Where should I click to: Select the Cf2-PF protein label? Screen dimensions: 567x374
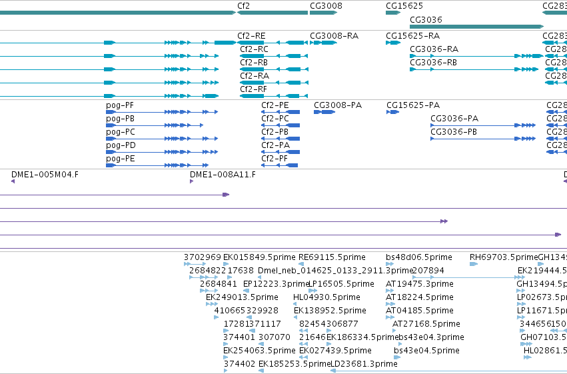(275, 159)
